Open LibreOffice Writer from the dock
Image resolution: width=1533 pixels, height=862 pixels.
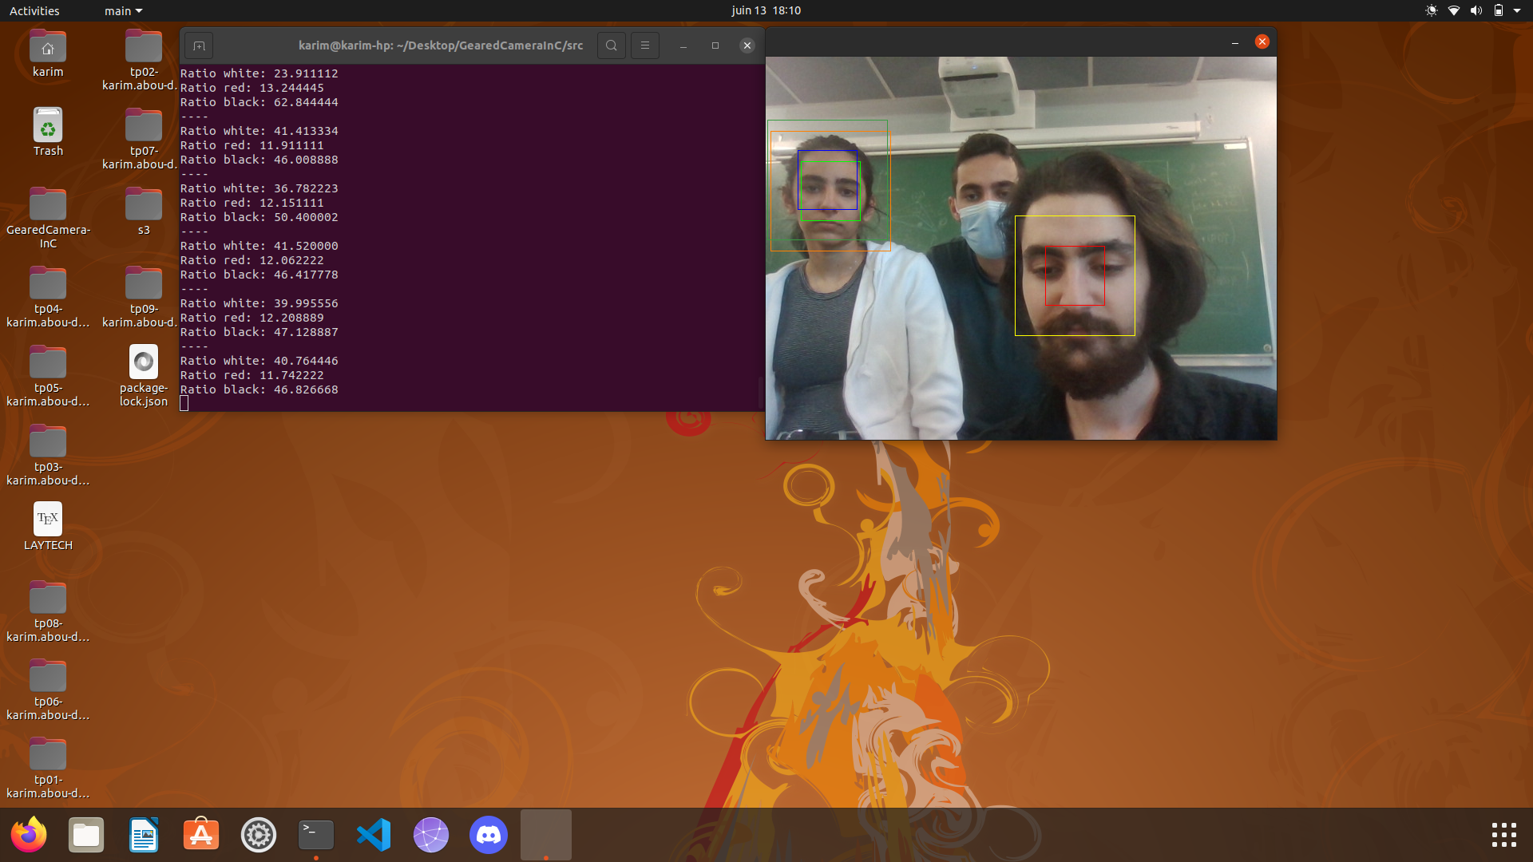point(144,835)
